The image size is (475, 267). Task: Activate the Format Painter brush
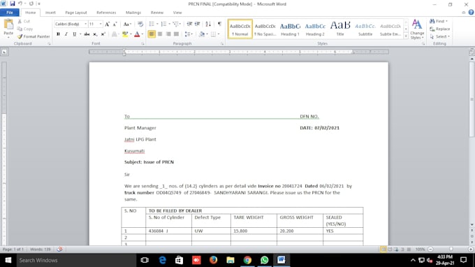pyautogui.click(x=20, y=36)
